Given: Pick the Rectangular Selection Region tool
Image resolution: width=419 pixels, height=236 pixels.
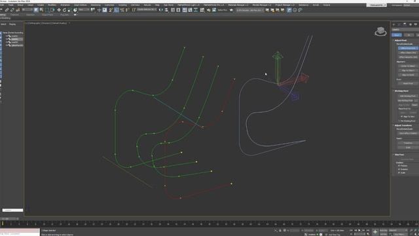Looking at the screenshot, I should pos(47,10).
